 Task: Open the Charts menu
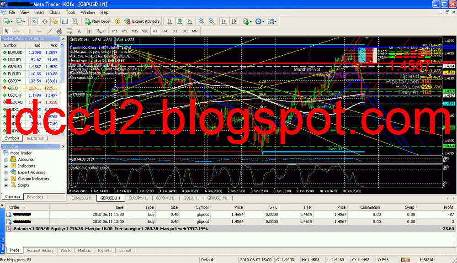tap(54, 12)
